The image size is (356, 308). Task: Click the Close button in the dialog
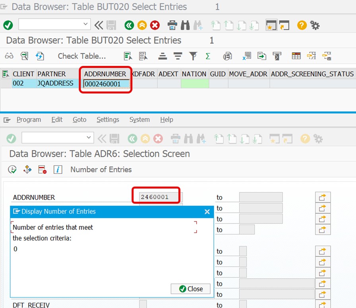click(191, 289)
